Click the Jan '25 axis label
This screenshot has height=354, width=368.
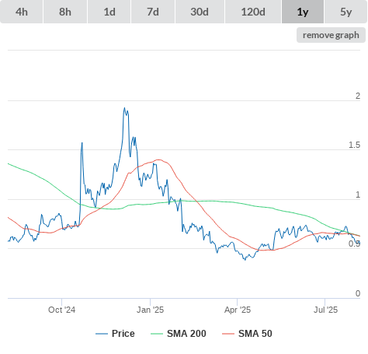150,310
